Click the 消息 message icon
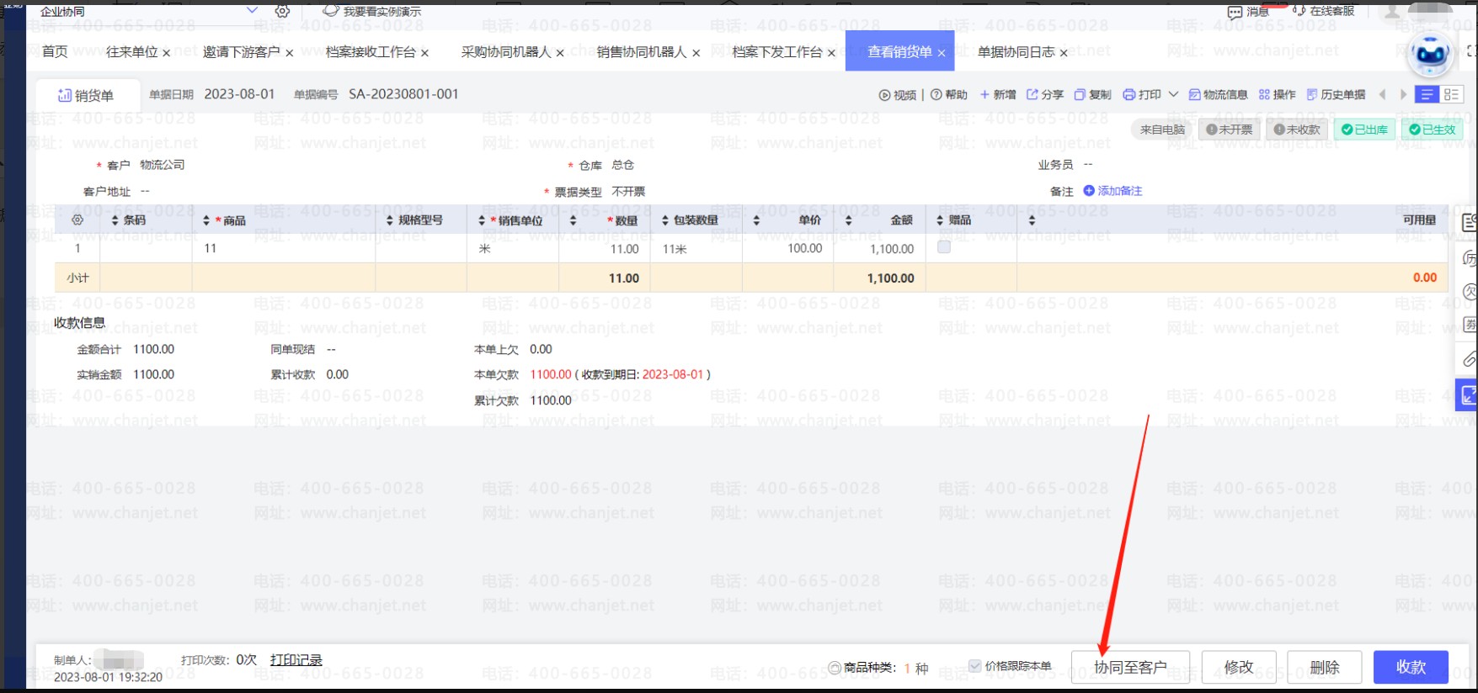This screenshot has width=1478, height=693. [x=1235, y=12]
